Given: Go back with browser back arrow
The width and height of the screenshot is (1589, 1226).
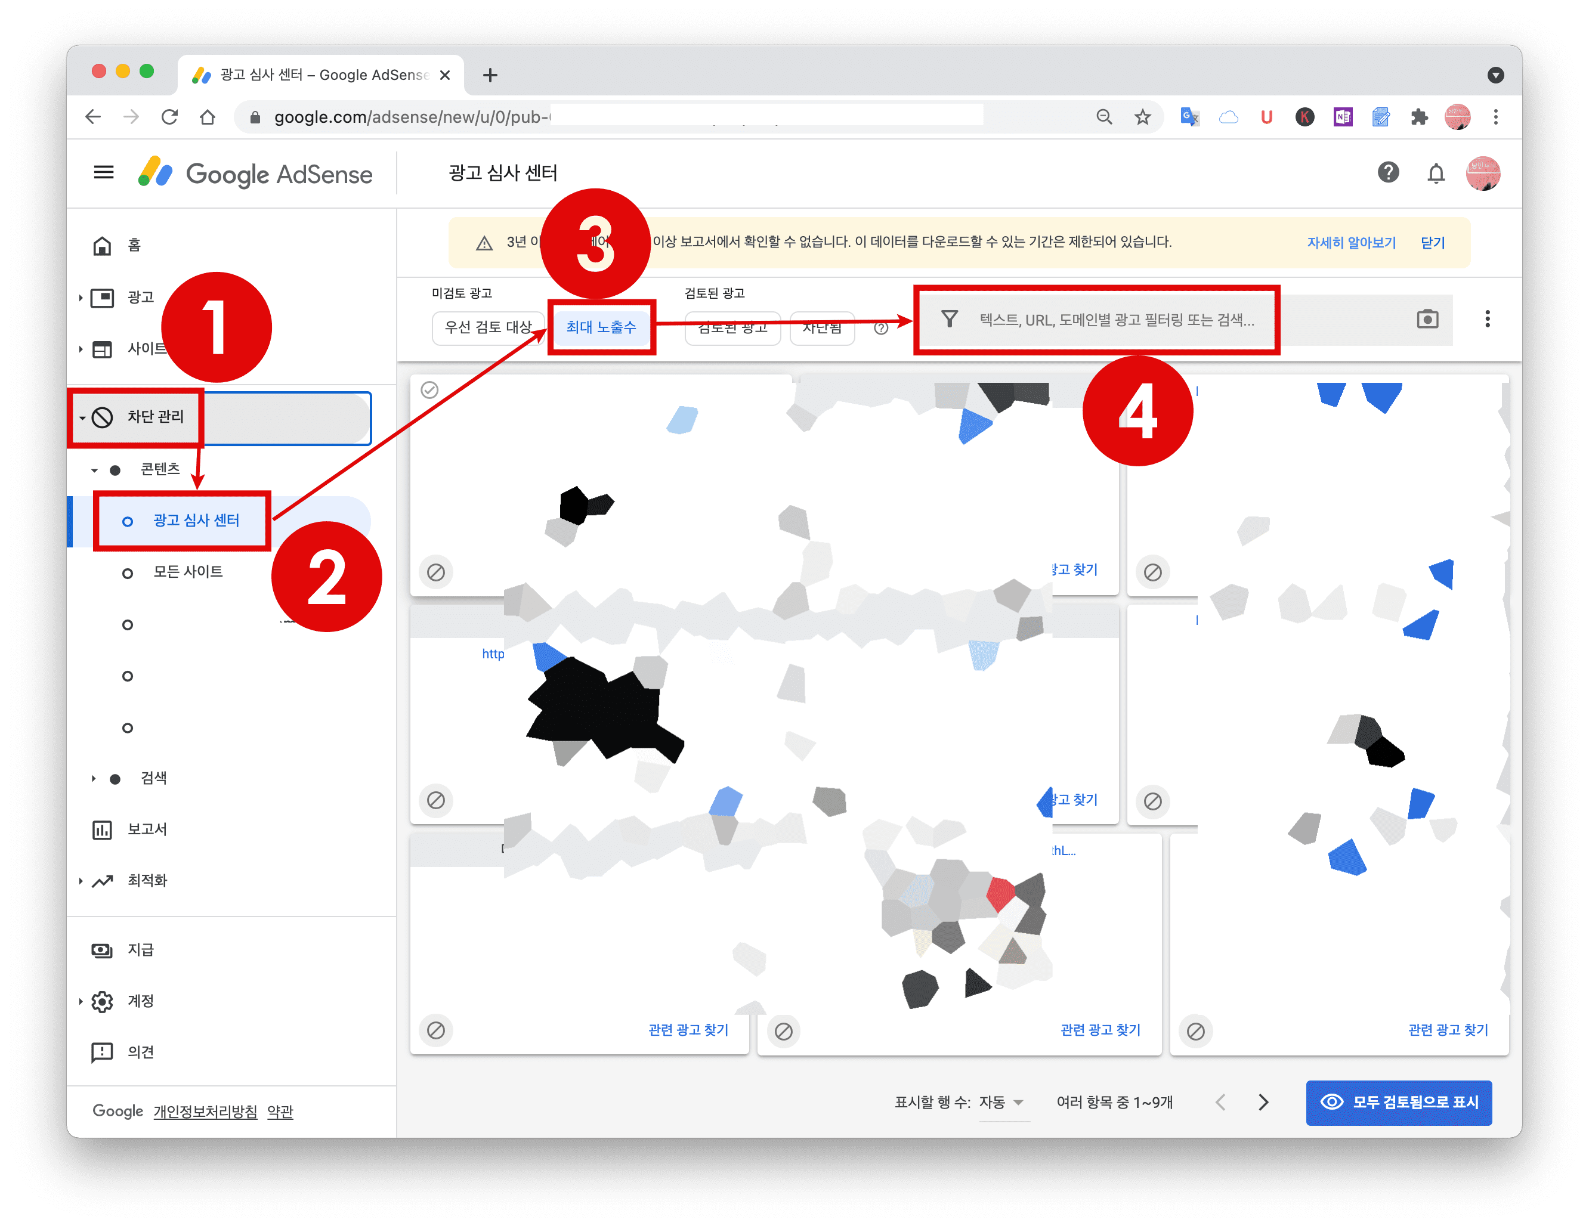Looking at the screenshot, I should (x=92, y=117).
